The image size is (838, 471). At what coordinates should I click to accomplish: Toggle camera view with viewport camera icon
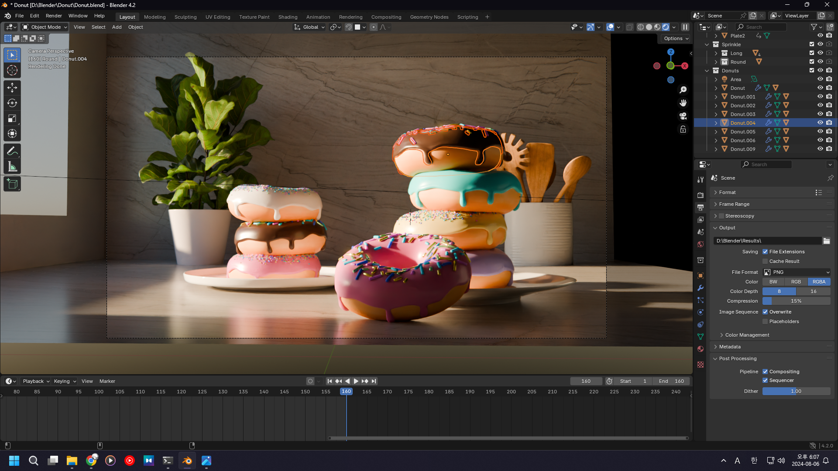click(x=683, y=116)
